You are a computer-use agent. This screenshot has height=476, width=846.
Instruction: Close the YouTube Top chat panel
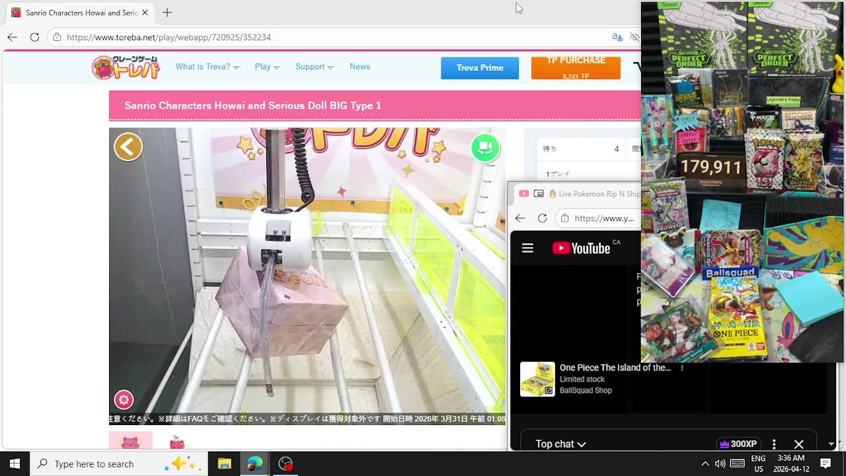798,444
